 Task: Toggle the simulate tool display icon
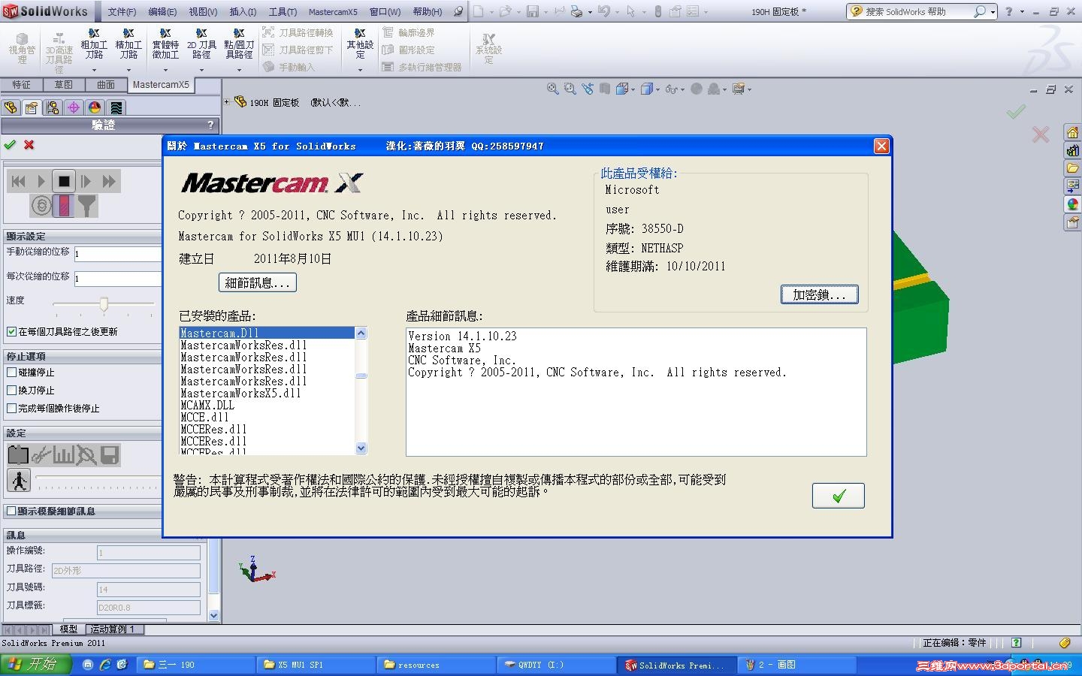click(64, 206)
